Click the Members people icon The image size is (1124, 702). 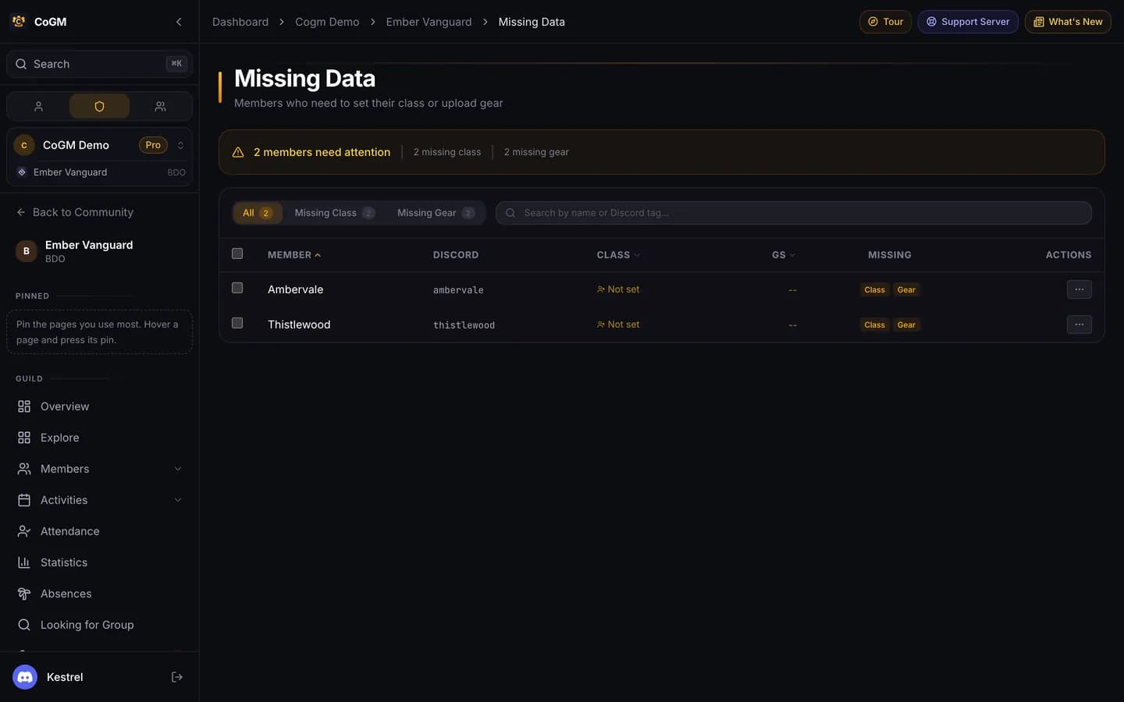[x=24, y=469]
